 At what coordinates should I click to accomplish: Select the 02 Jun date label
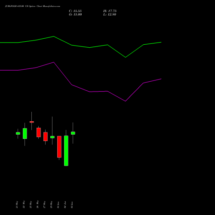[65, 205]
